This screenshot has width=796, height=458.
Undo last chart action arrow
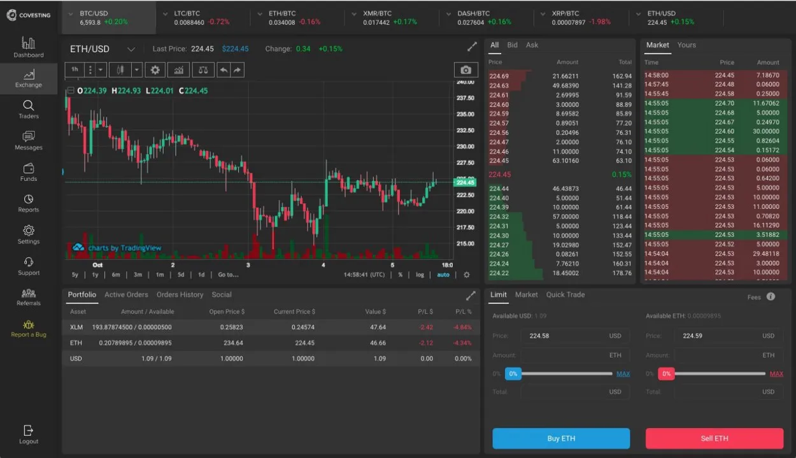pyautogui.click(x=224, y=69)
